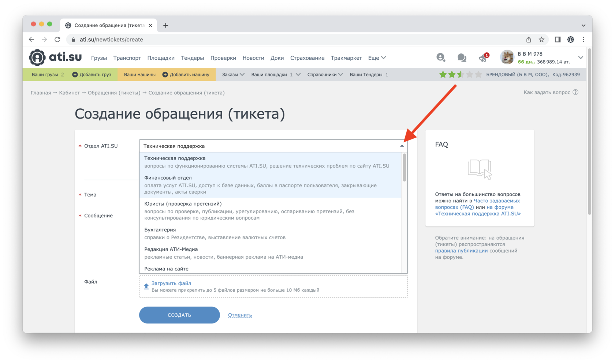Share this page via the share icon

pos(529,40)
